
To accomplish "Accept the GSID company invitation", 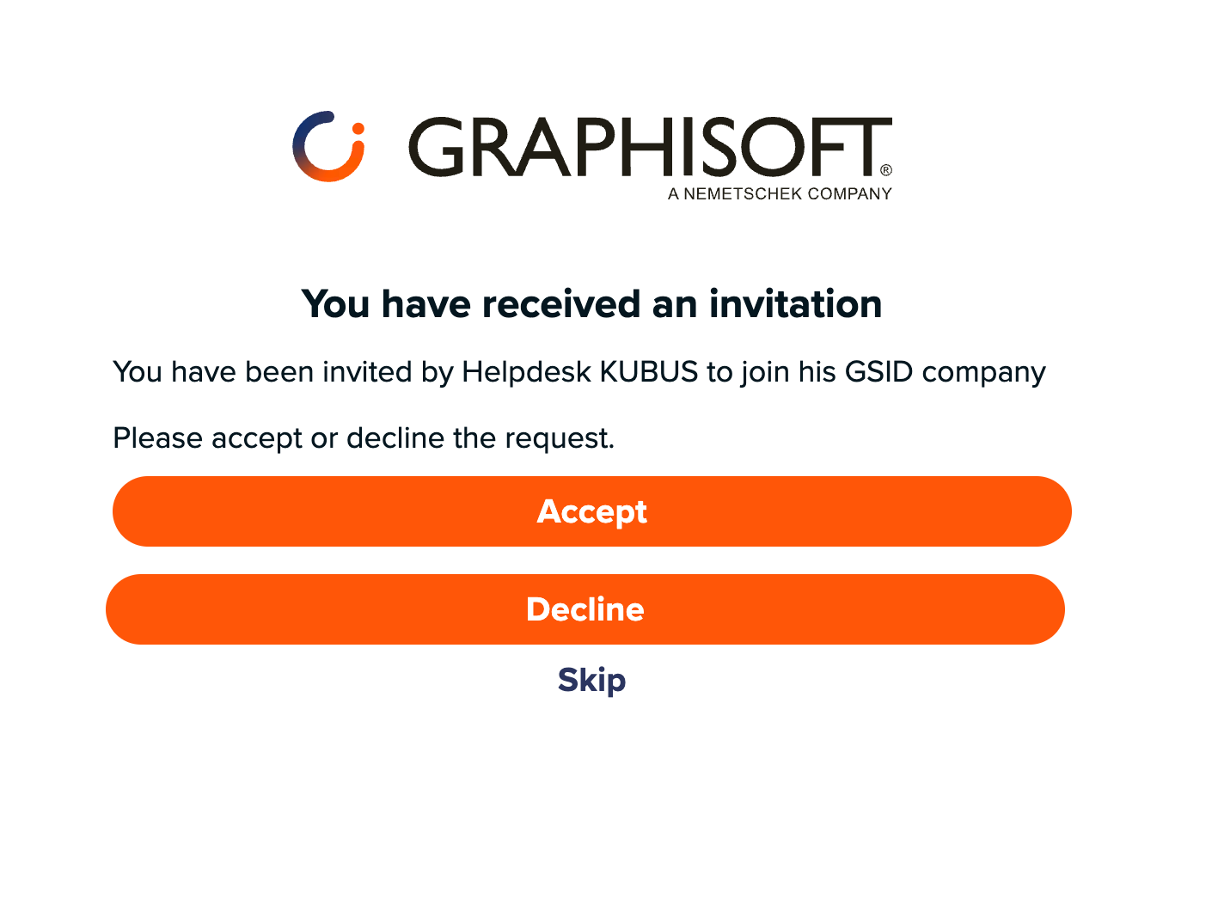I will pos(592,511).
